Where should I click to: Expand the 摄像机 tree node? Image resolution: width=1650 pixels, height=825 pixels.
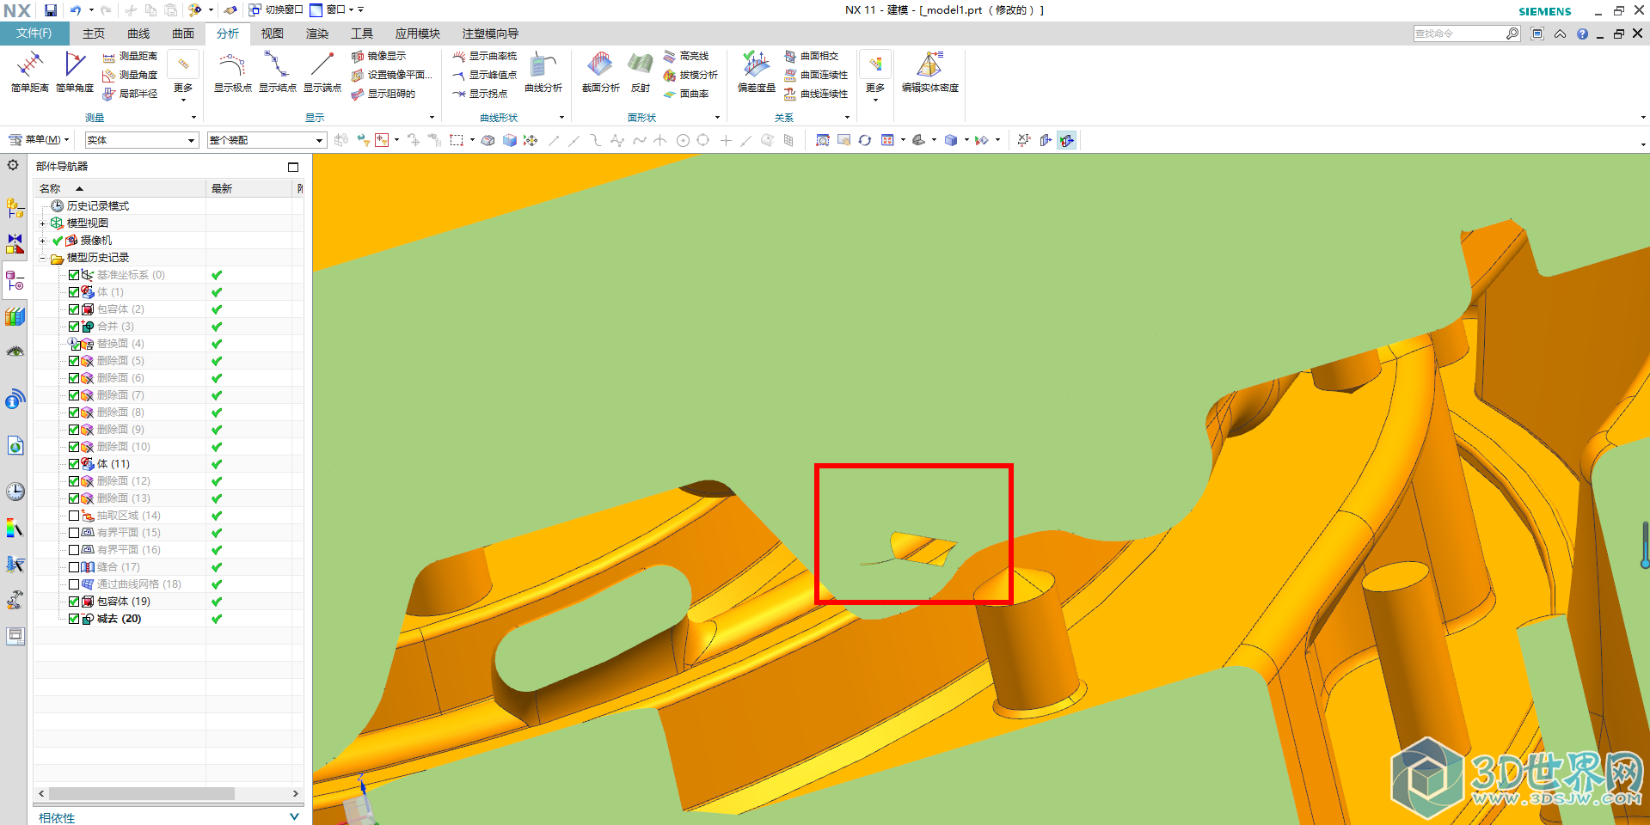pos(42,241)
